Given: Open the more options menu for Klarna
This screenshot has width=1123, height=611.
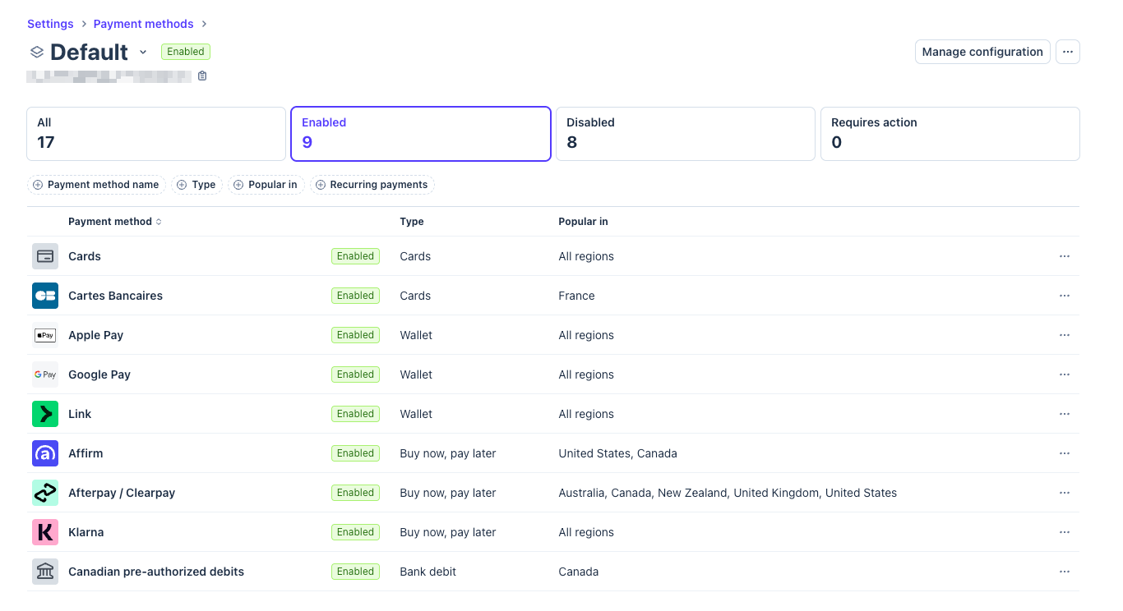Looking at the screenshot, I should coord(1065,532).
